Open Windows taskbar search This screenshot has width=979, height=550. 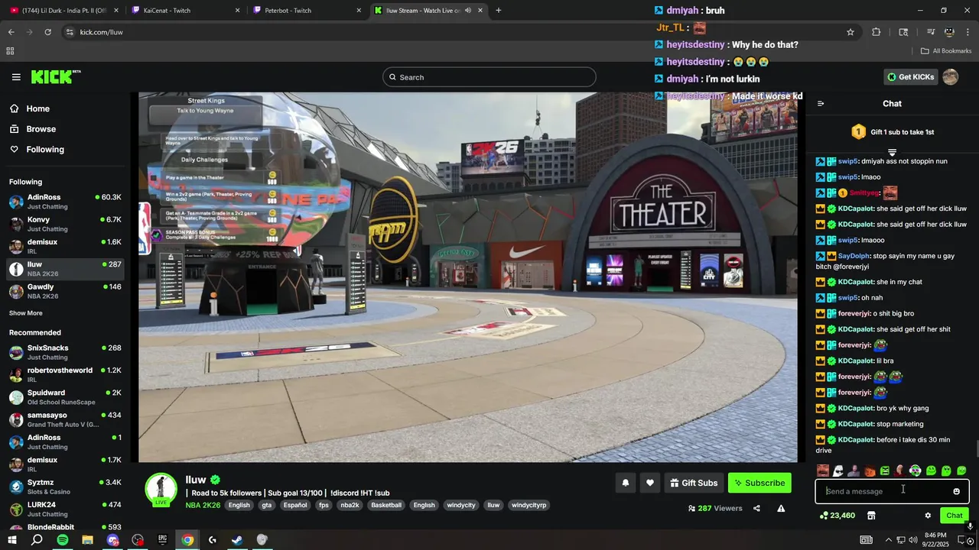[37, 539]
